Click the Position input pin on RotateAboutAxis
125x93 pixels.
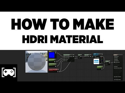tap(64, 61)
